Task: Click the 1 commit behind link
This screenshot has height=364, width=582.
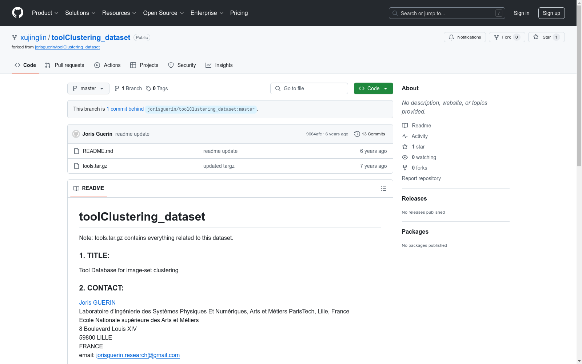Action: click(x=125, y=109)
